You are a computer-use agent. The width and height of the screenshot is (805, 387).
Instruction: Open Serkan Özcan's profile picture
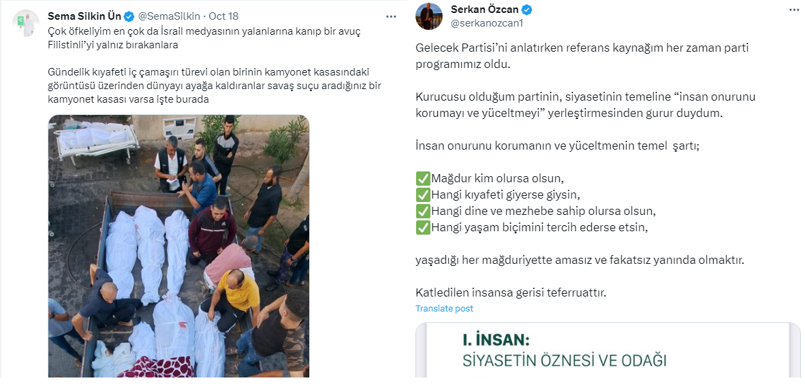[x=428, y=16]
